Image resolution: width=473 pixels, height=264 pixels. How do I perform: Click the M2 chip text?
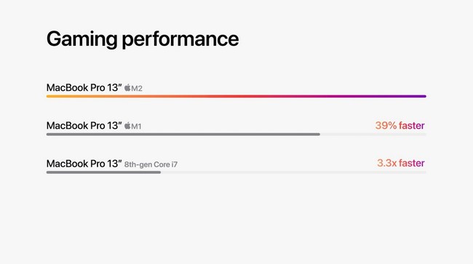[137, 88]
